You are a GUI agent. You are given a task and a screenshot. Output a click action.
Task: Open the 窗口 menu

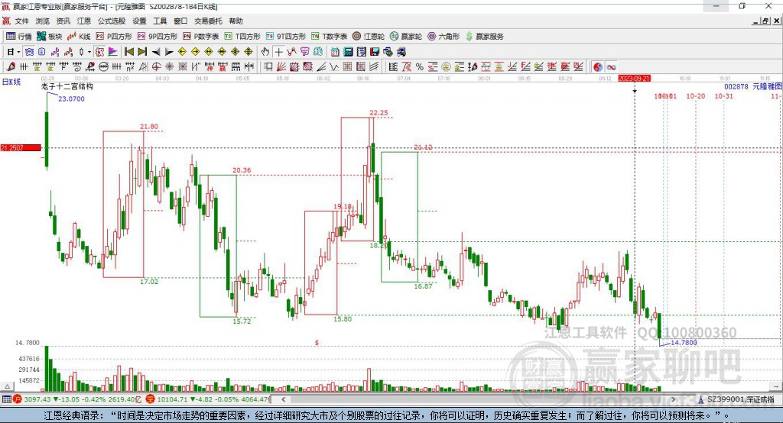(180, 21)
